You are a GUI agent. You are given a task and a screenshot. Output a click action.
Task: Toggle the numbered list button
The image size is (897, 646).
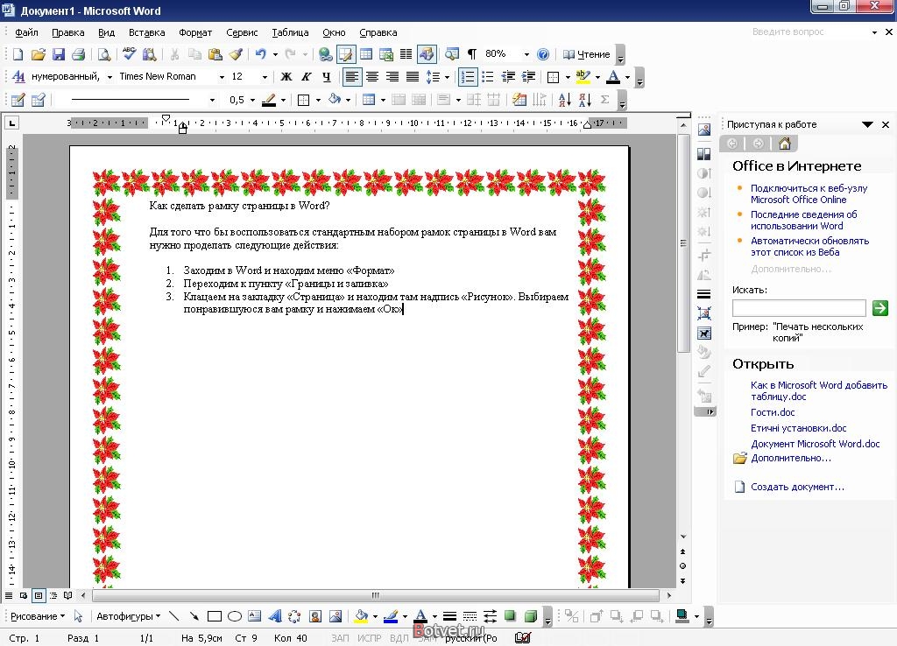pyautogui.click(x=468, y=77)
